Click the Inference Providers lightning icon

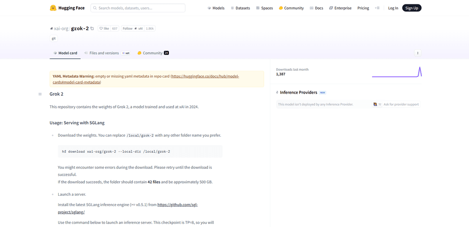tap(277, 92)
